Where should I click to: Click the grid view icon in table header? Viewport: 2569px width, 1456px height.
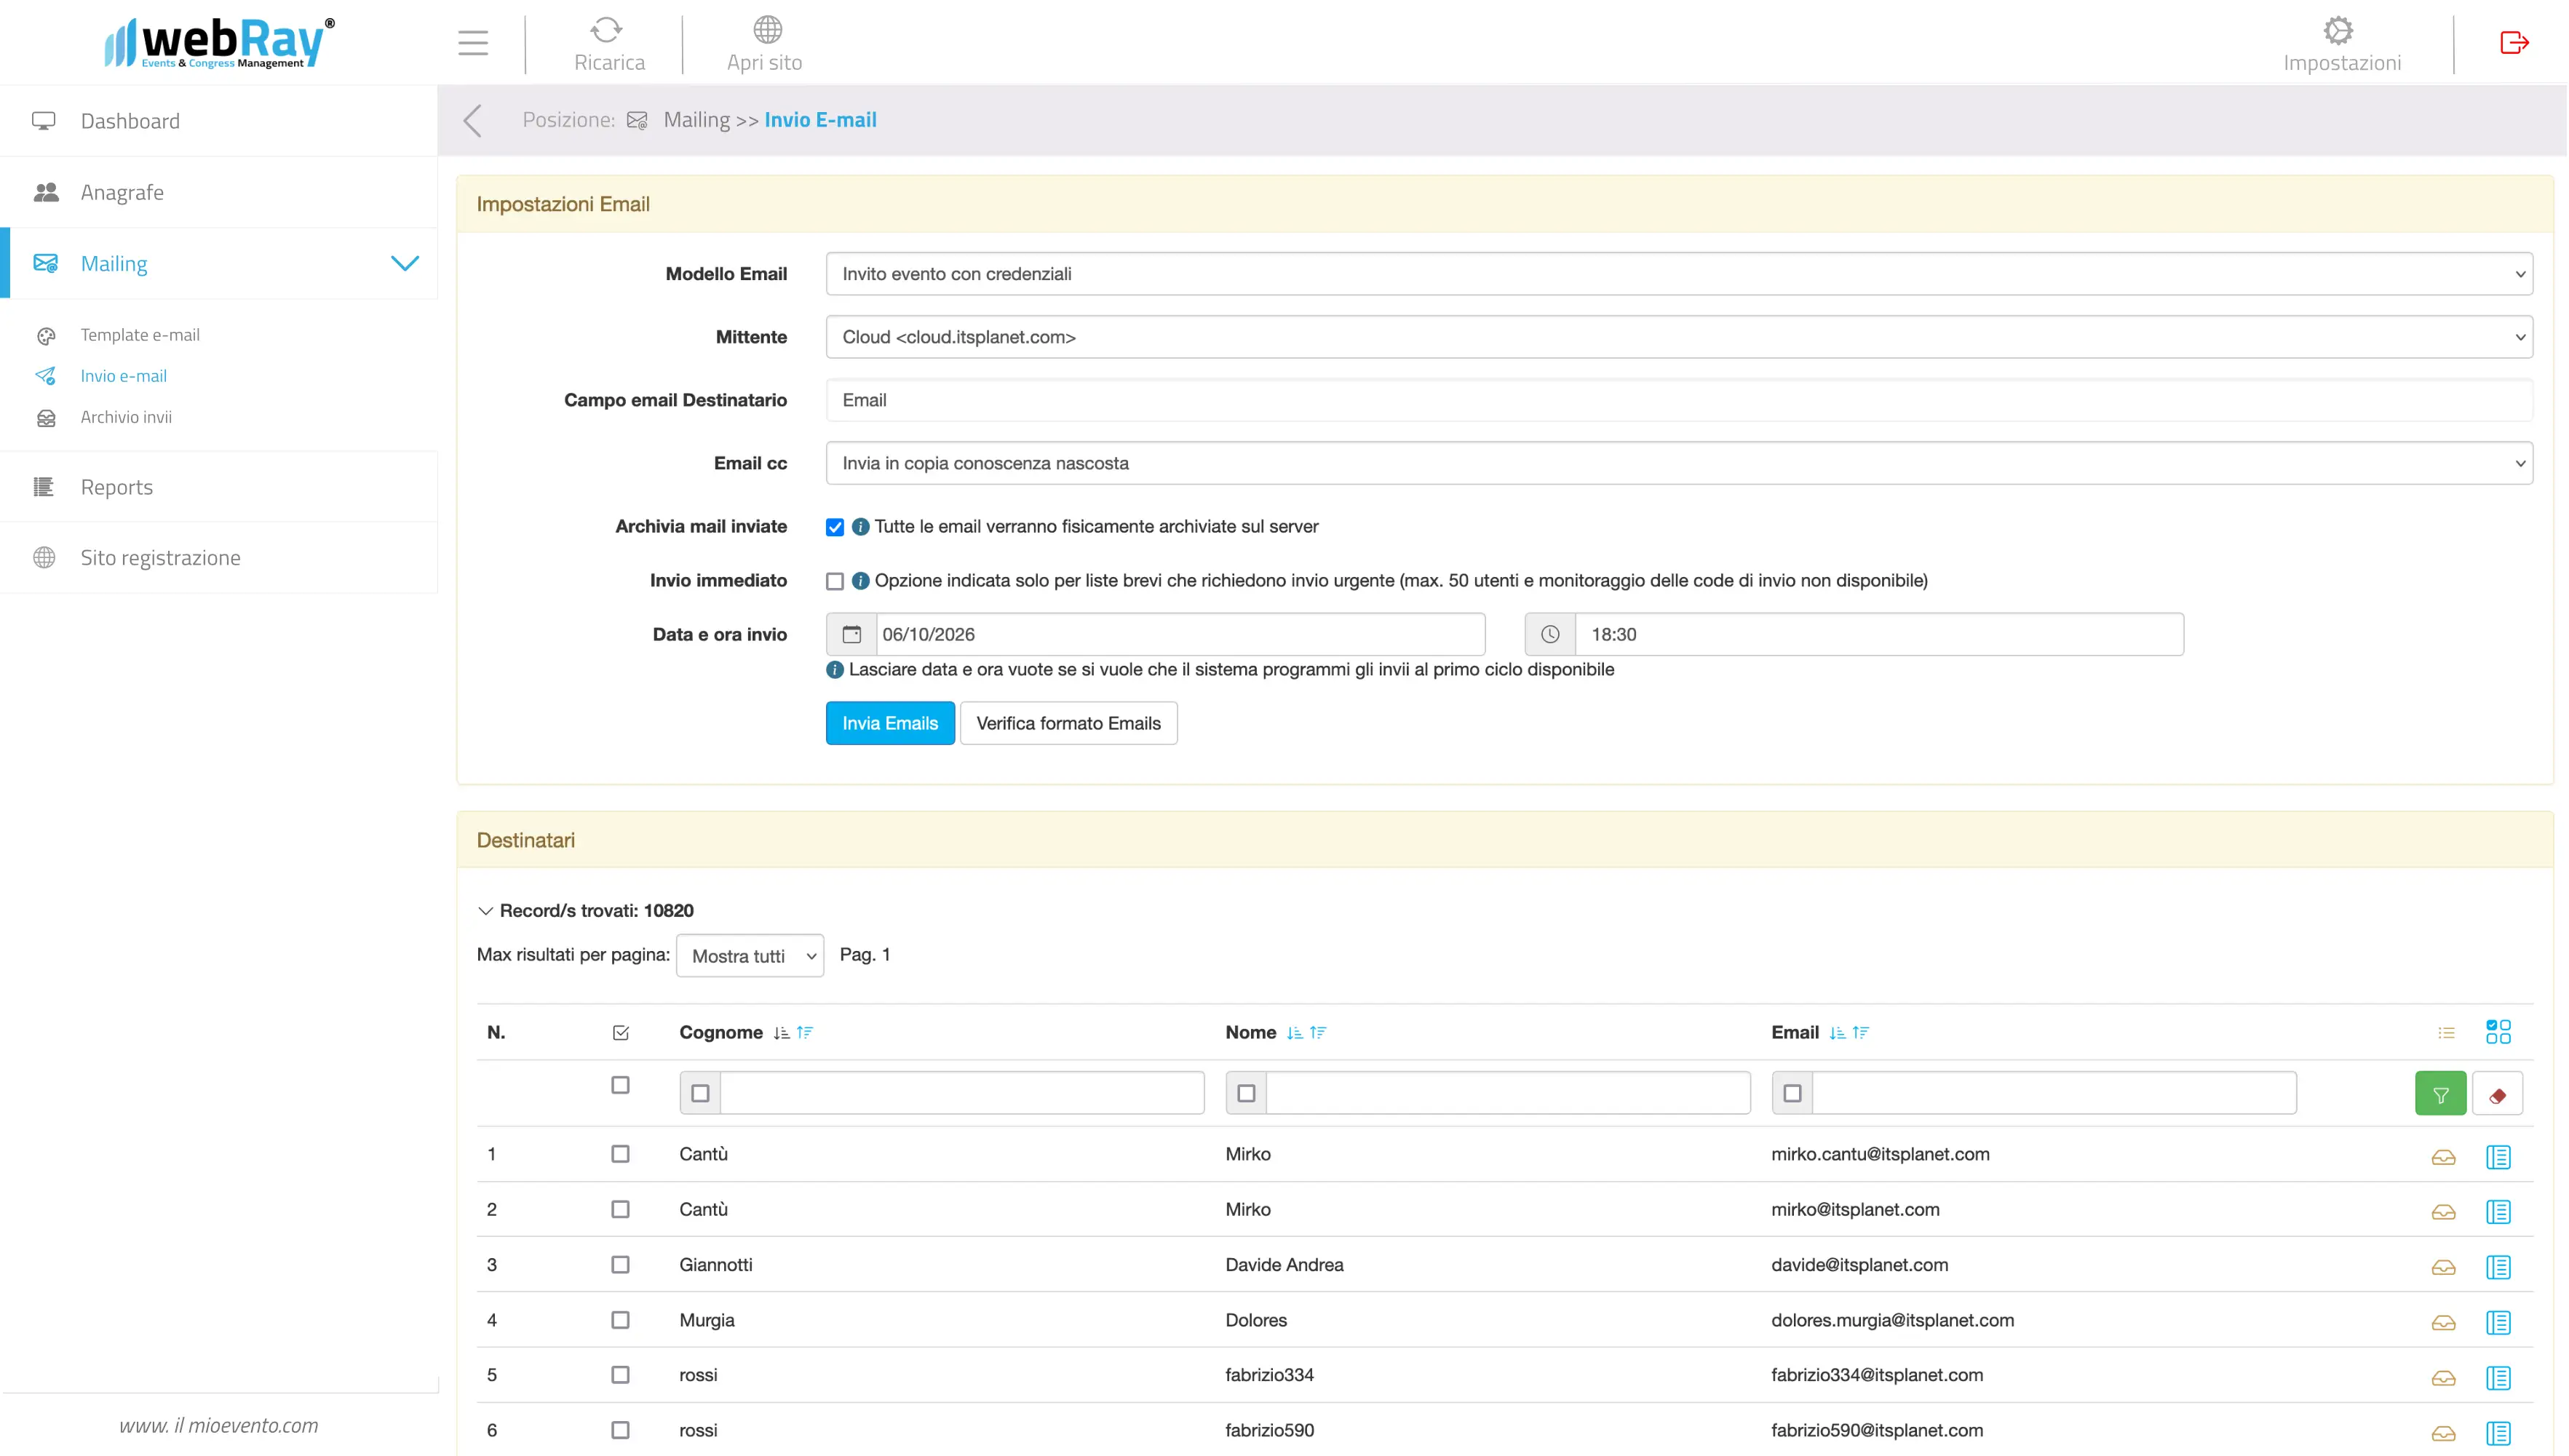point(2497,1032)
